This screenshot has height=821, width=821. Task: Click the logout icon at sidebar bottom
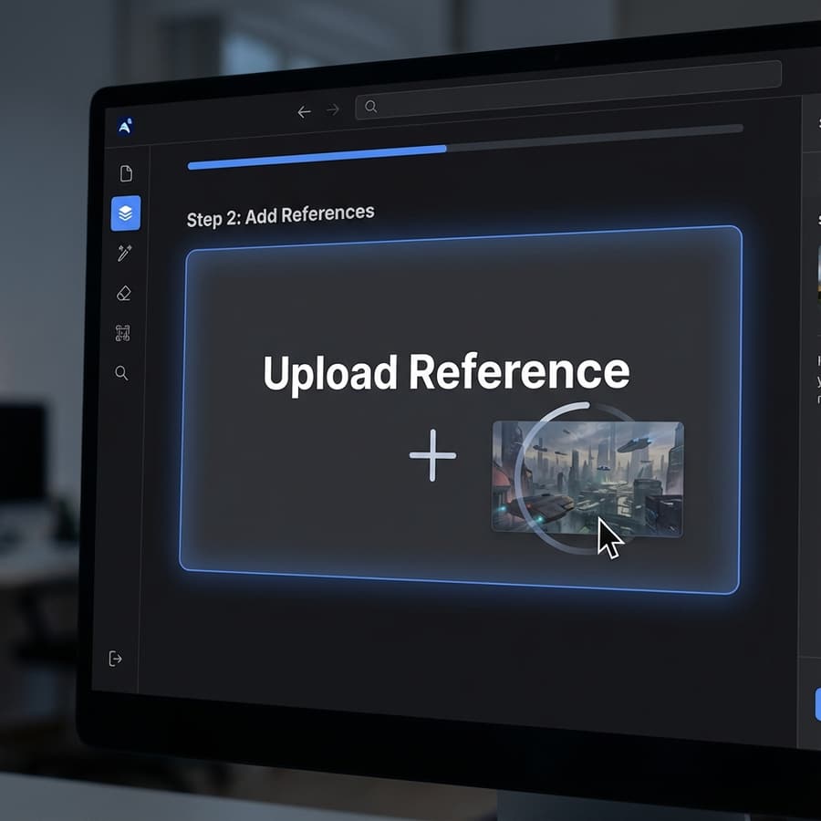click(115, 659)
